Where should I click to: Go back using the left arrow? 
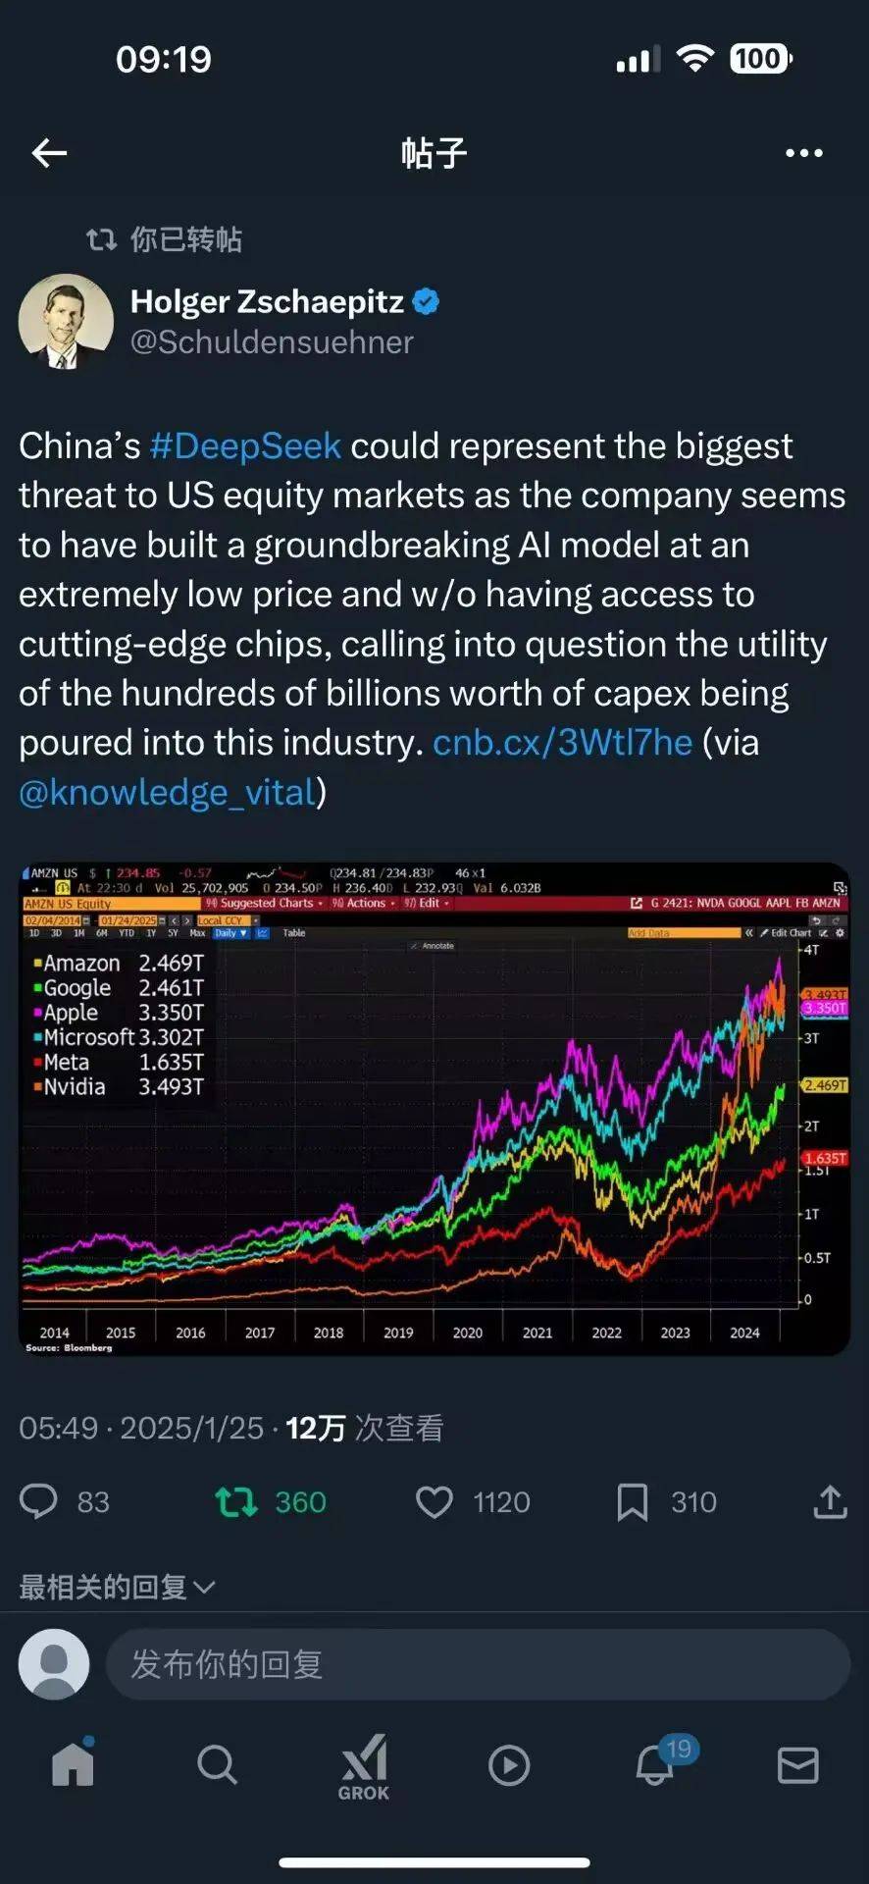pos(48,152)
